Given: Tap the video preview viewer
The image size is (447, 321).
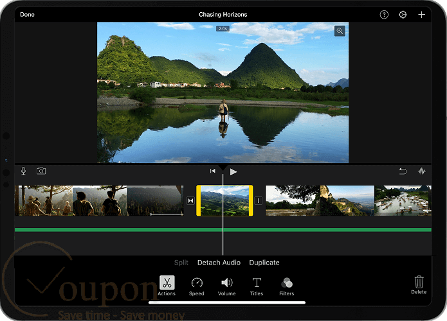Looking at the screenshot, I should click(223, 92).
